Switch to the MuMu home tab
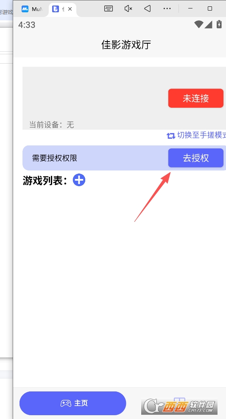This screenshot has width=226, height=419. point(32,9)
